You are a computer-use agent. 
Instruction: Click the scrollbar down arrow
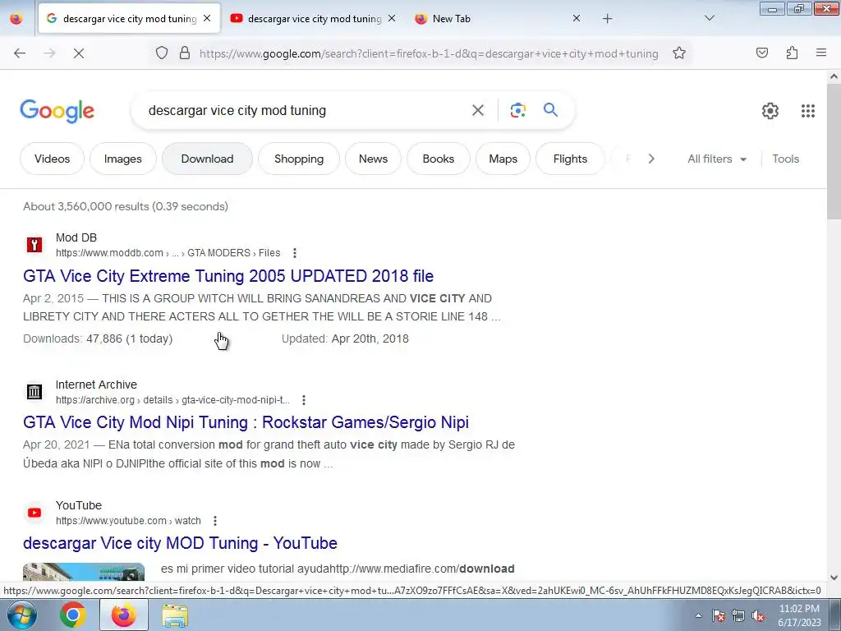pyautogui.click(x=834, y=578)
